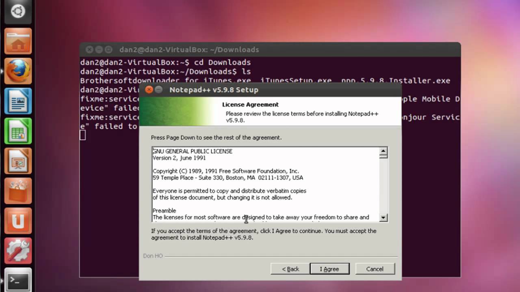
Task: Click license scrollbar down arrow
Action: tap(383, 217)
